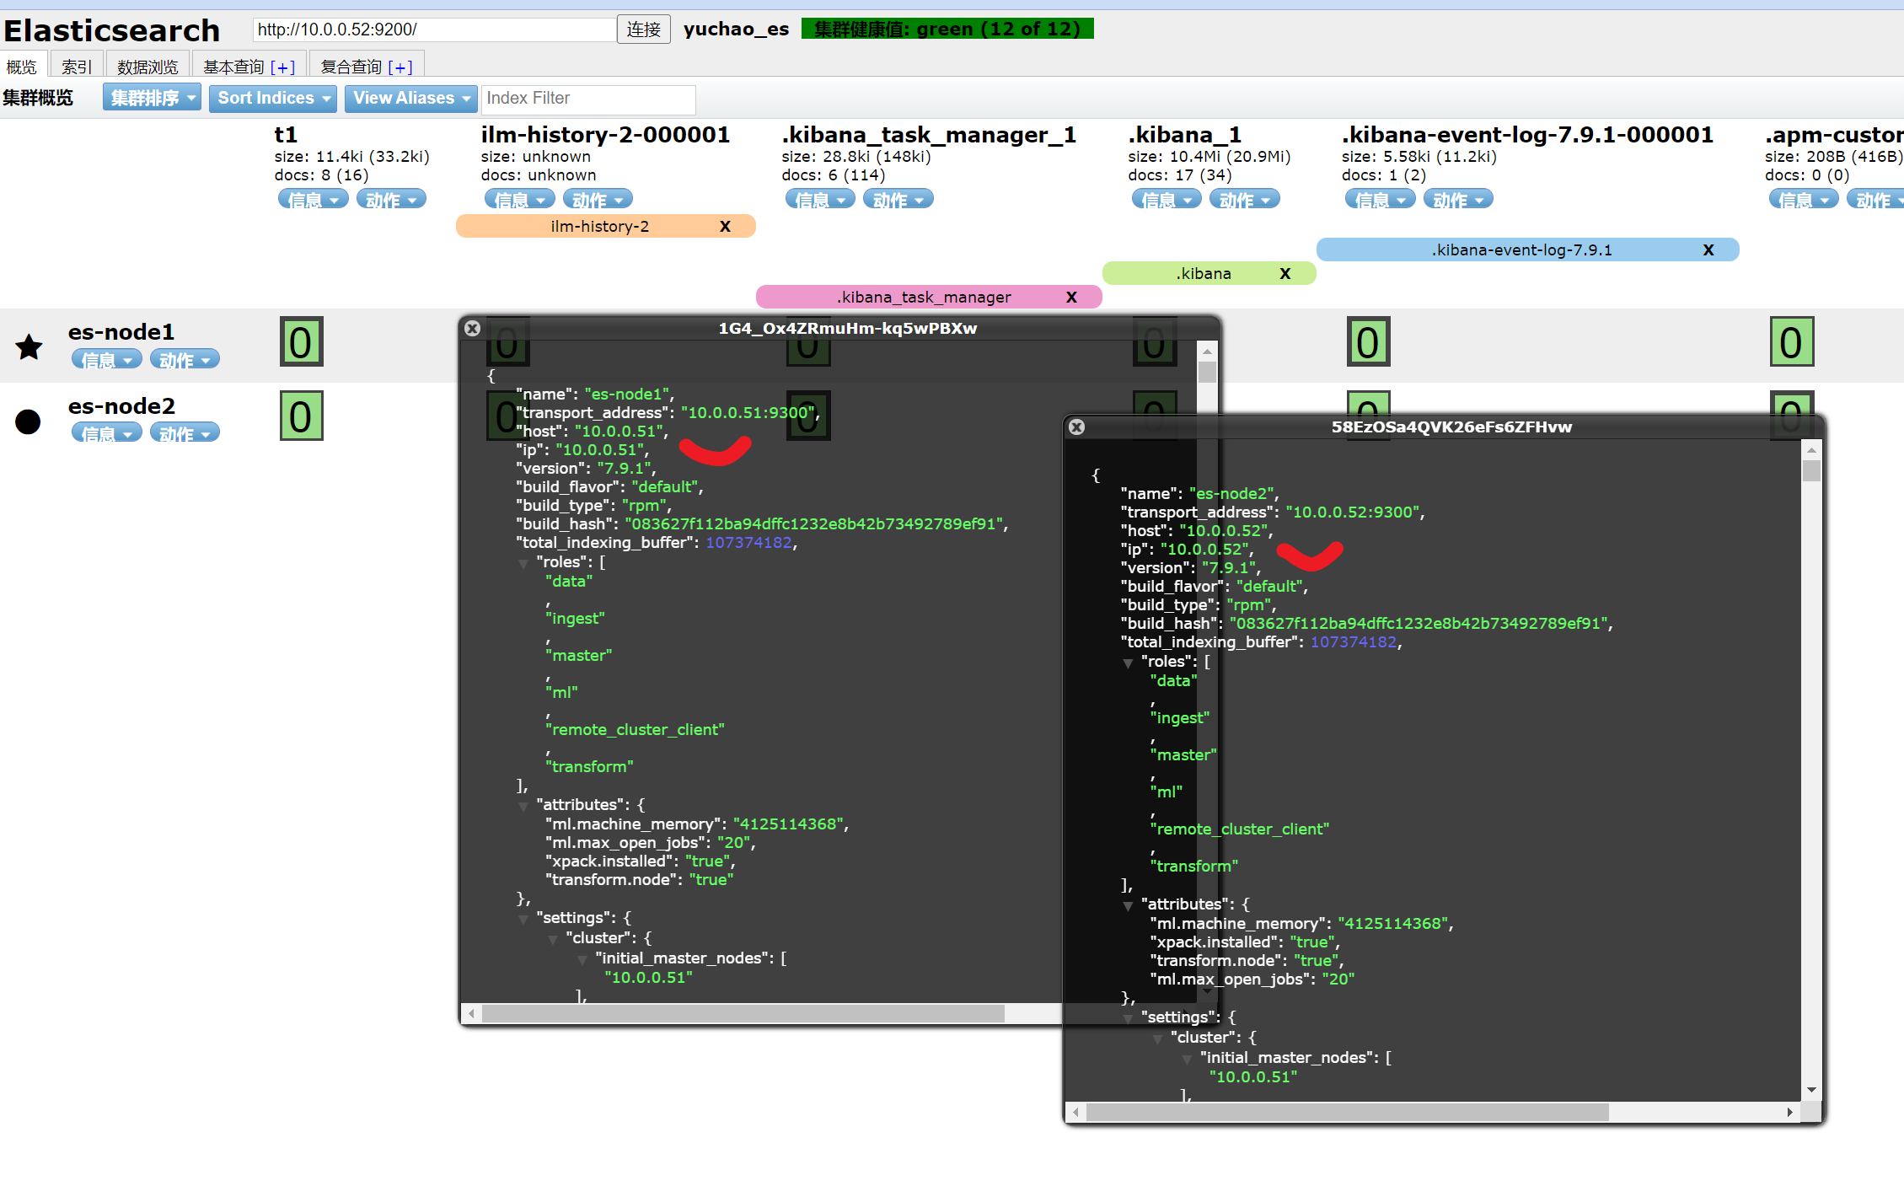Click the Index Filter input field

pyautogui.click(x=587, y=99)
